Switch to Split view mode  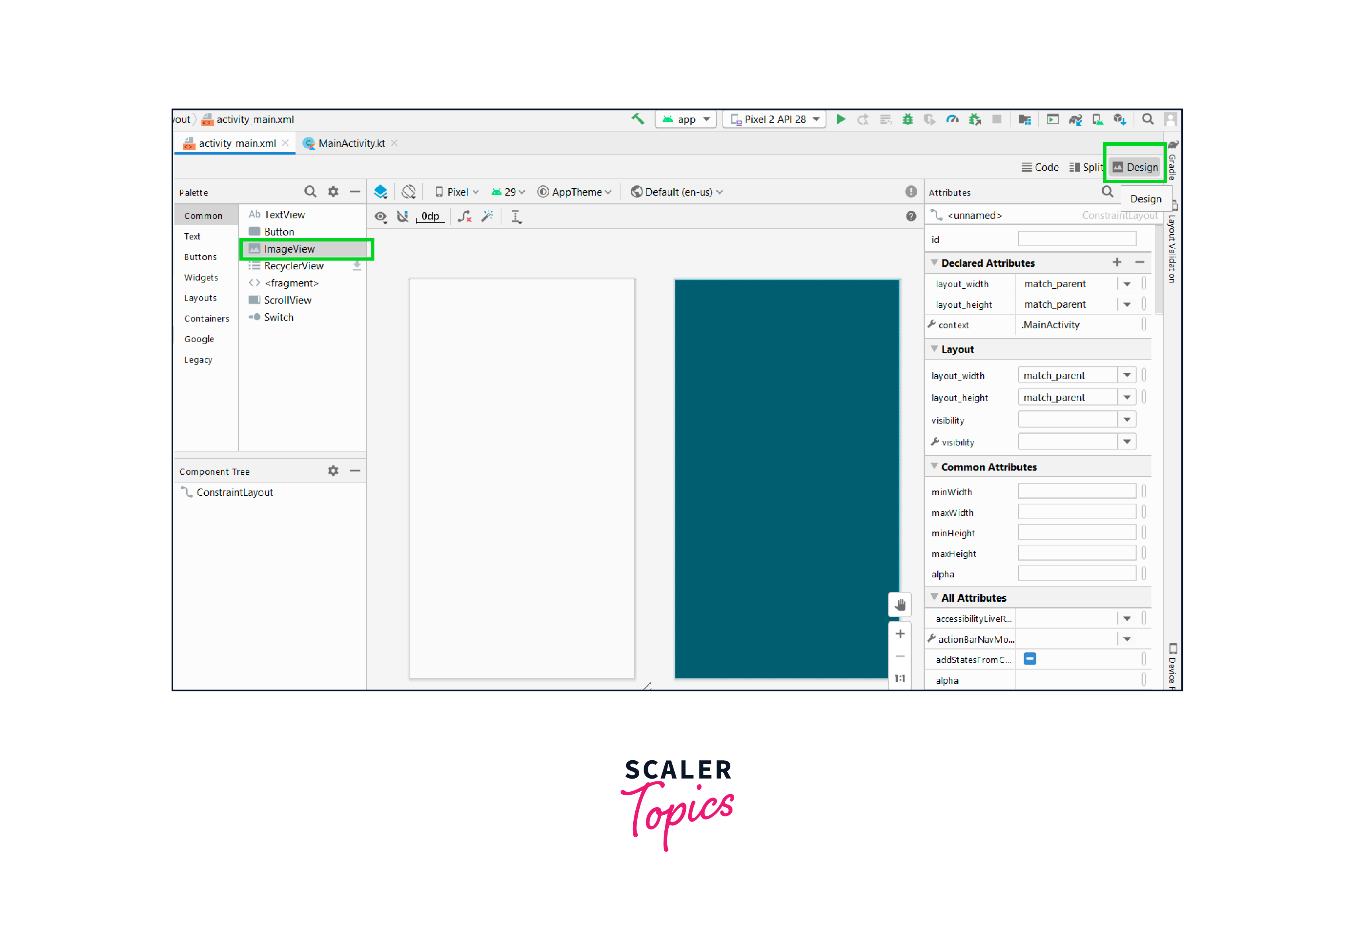[x=1085, y=167]
